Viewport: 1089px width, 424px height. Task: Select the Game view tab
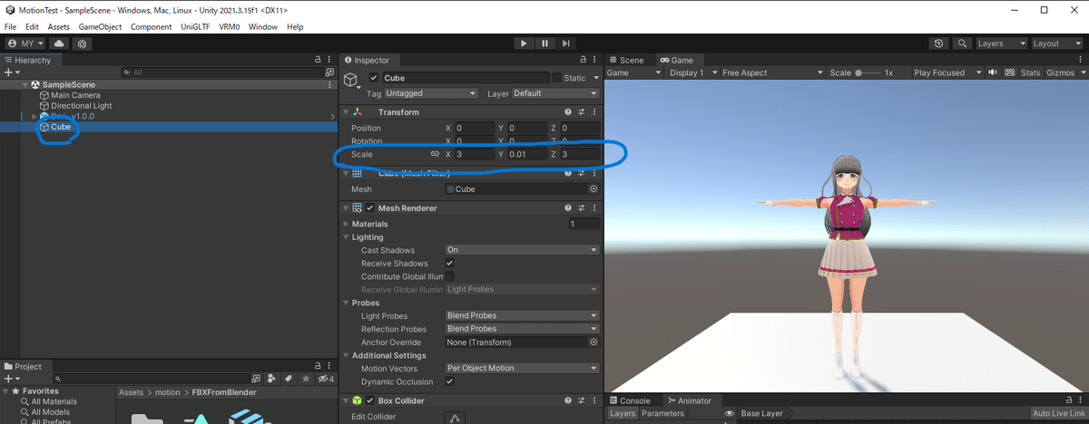(x=676, y=60)
